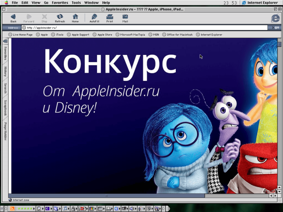Viewport: 283px width, 212px height.
Task: Open the Window menu
Action: (x=91, y=3)
